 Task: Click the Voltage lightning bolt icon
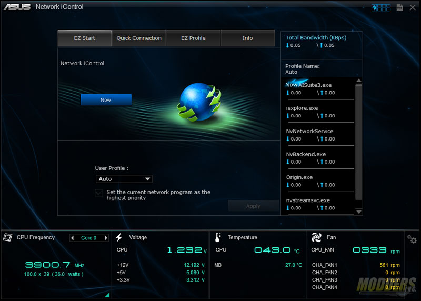click(119, 237)
